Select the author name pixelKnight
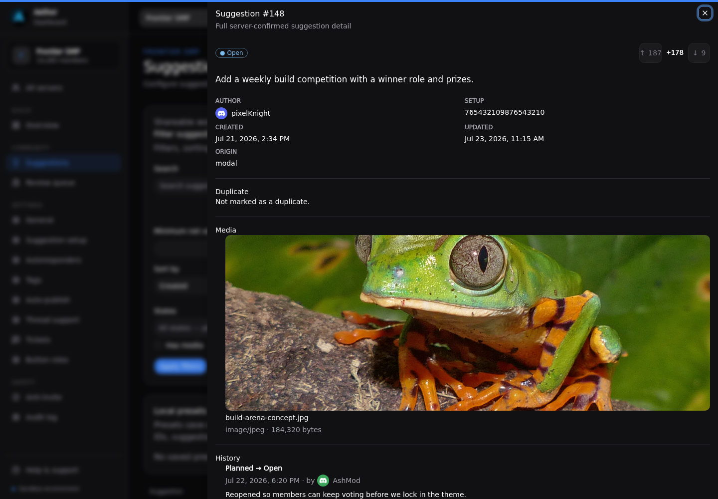Image resolution: width=718 pixels, height=499 pixels. click(251, 113)
